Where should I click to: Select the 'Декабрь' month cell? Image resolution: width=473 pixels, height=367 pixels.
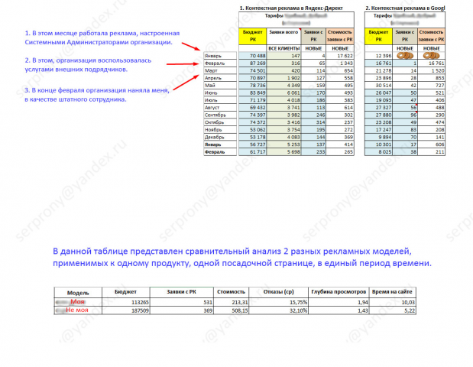point(220,137)
